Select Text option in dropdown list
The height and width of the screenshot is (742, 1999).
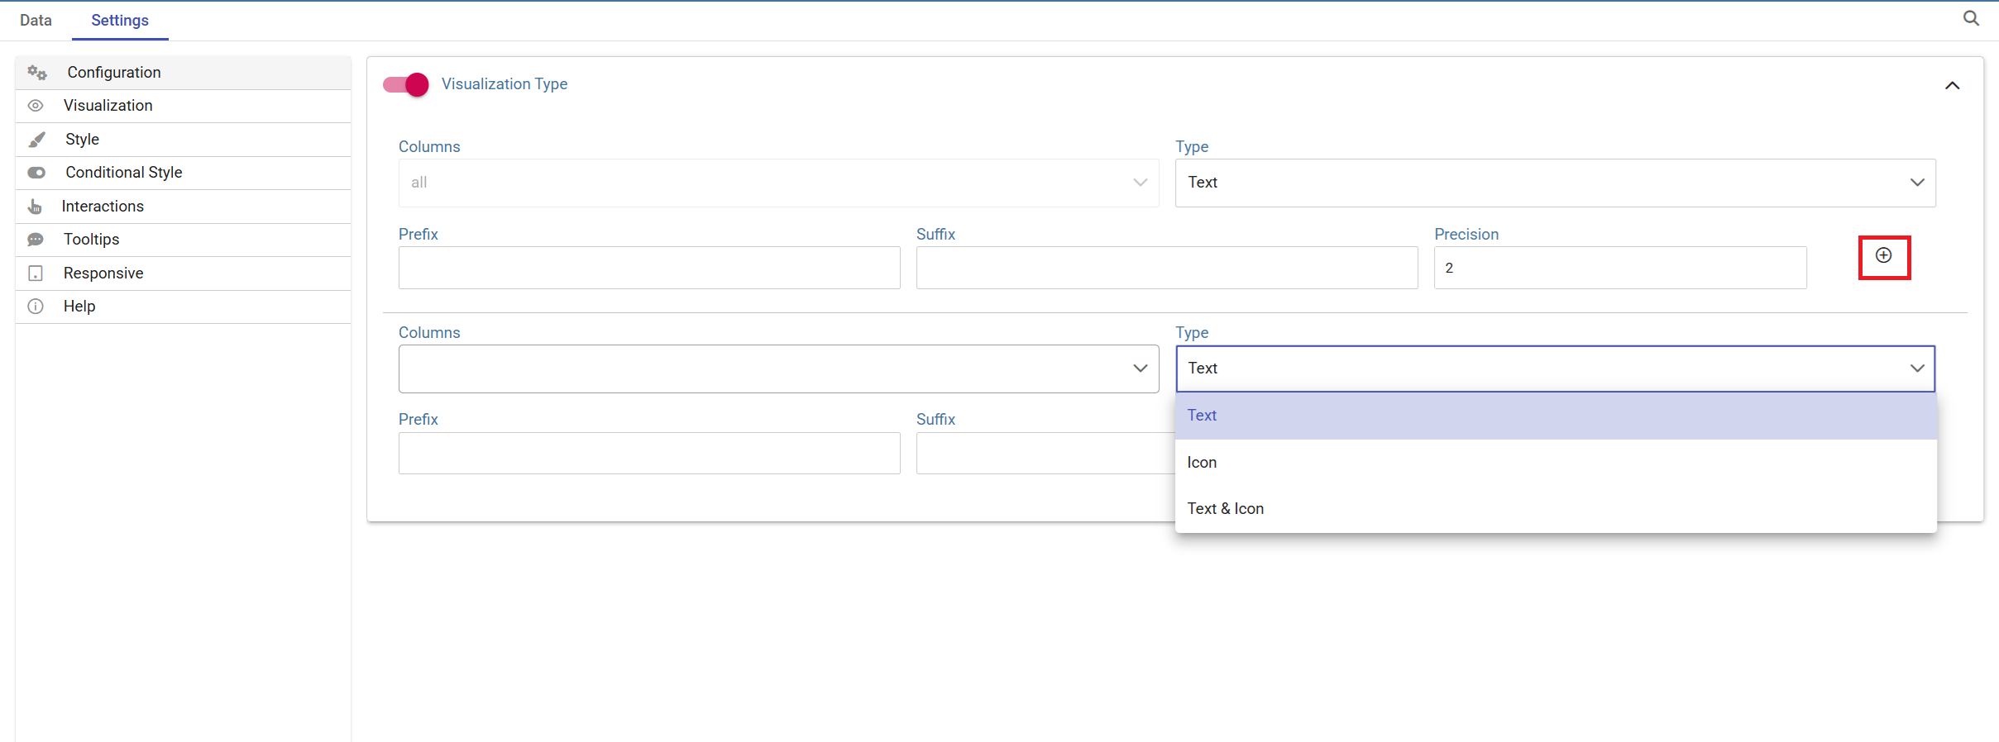[1556, 416]
